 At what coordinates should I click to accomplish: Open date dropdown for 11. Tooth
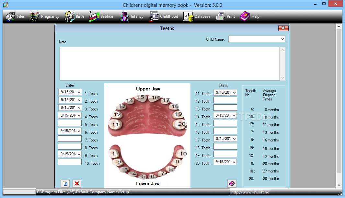(x=234, y=92)
